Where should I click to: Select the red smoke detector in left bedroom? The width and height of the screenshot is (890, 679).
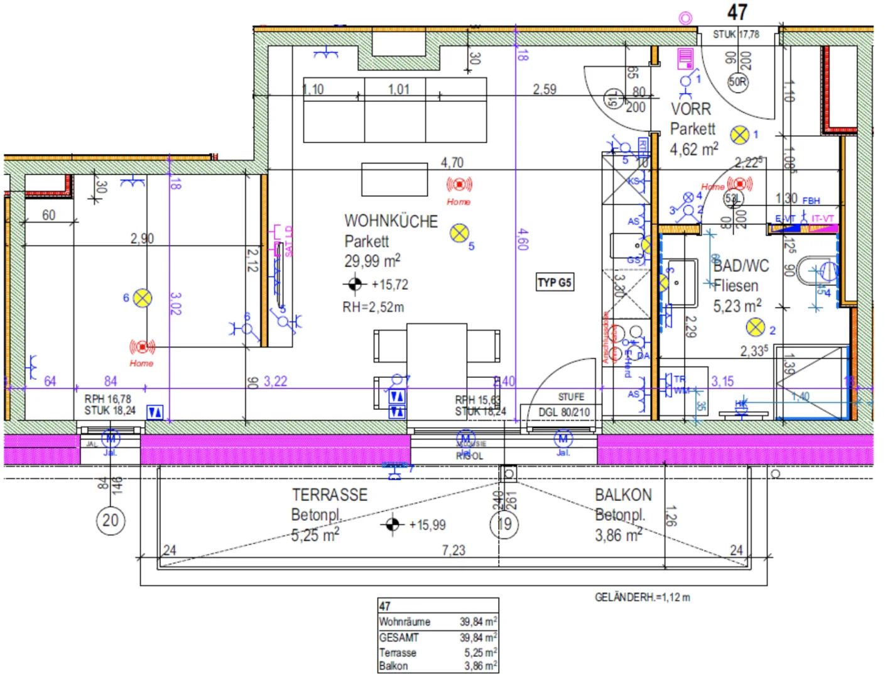[143, 346]
